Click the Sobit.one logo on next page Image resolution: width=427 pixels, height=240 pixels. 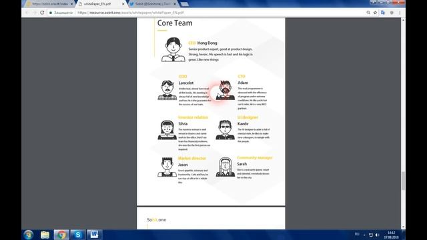point(156,219)
